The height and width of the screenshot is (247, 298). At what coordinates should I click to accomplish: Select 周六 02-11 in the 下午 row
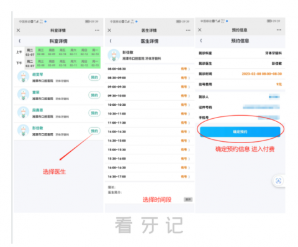[x=73, y=63]
